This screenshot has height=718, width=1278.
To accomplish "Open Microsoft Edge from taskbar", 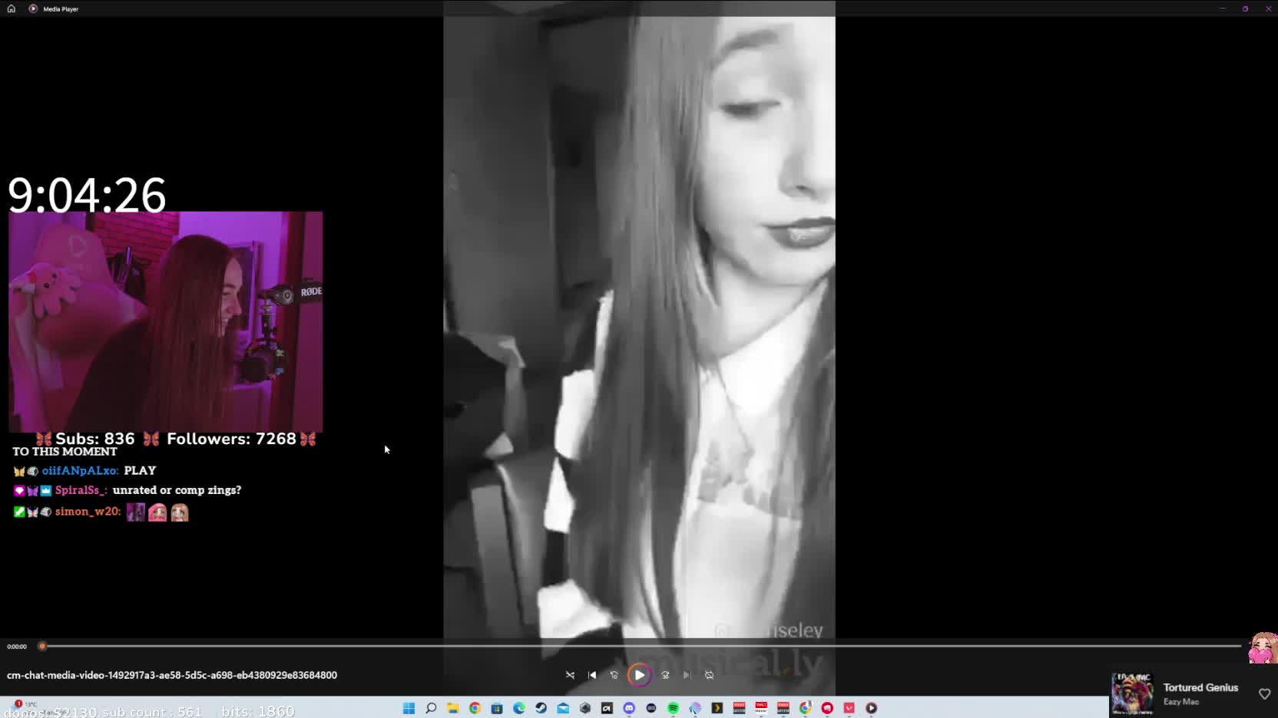I will (x=519, y=708).
